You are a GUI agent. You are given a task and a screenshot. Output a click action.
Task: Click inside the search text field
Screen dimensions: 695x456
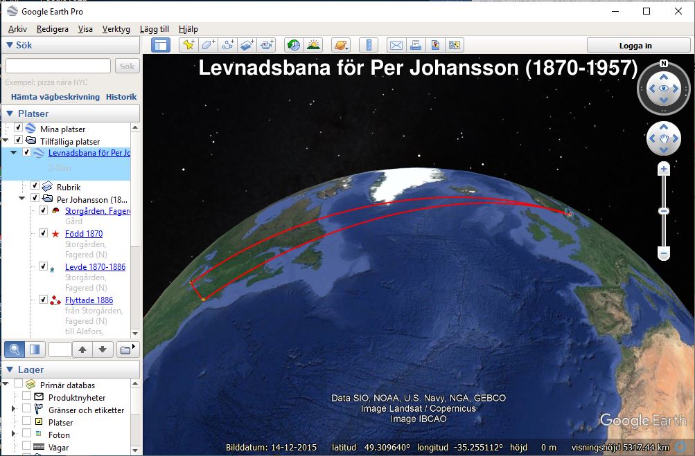58,66
